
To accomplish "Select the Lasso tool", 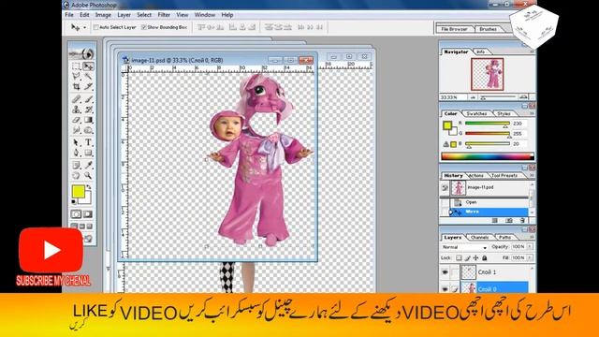I will point(77,76).
